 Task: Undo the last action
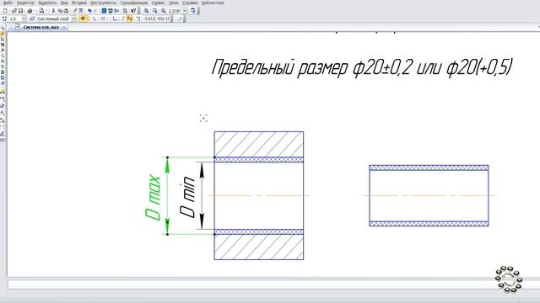click(x=89, y=11)
